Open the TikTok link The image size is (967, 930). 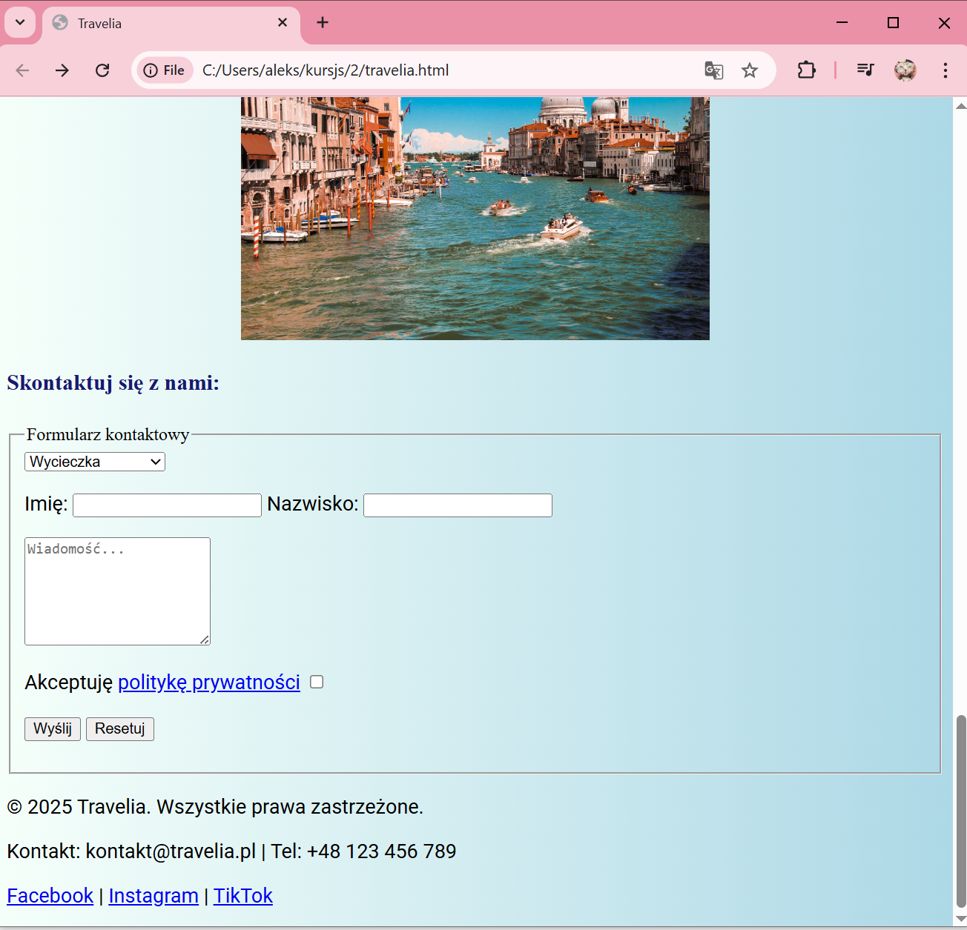click(243, 896)
